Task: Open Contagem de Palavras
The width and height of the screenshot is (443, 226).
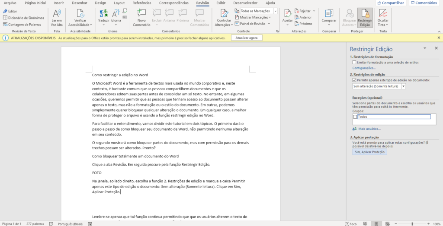Action: click(22, 25)
